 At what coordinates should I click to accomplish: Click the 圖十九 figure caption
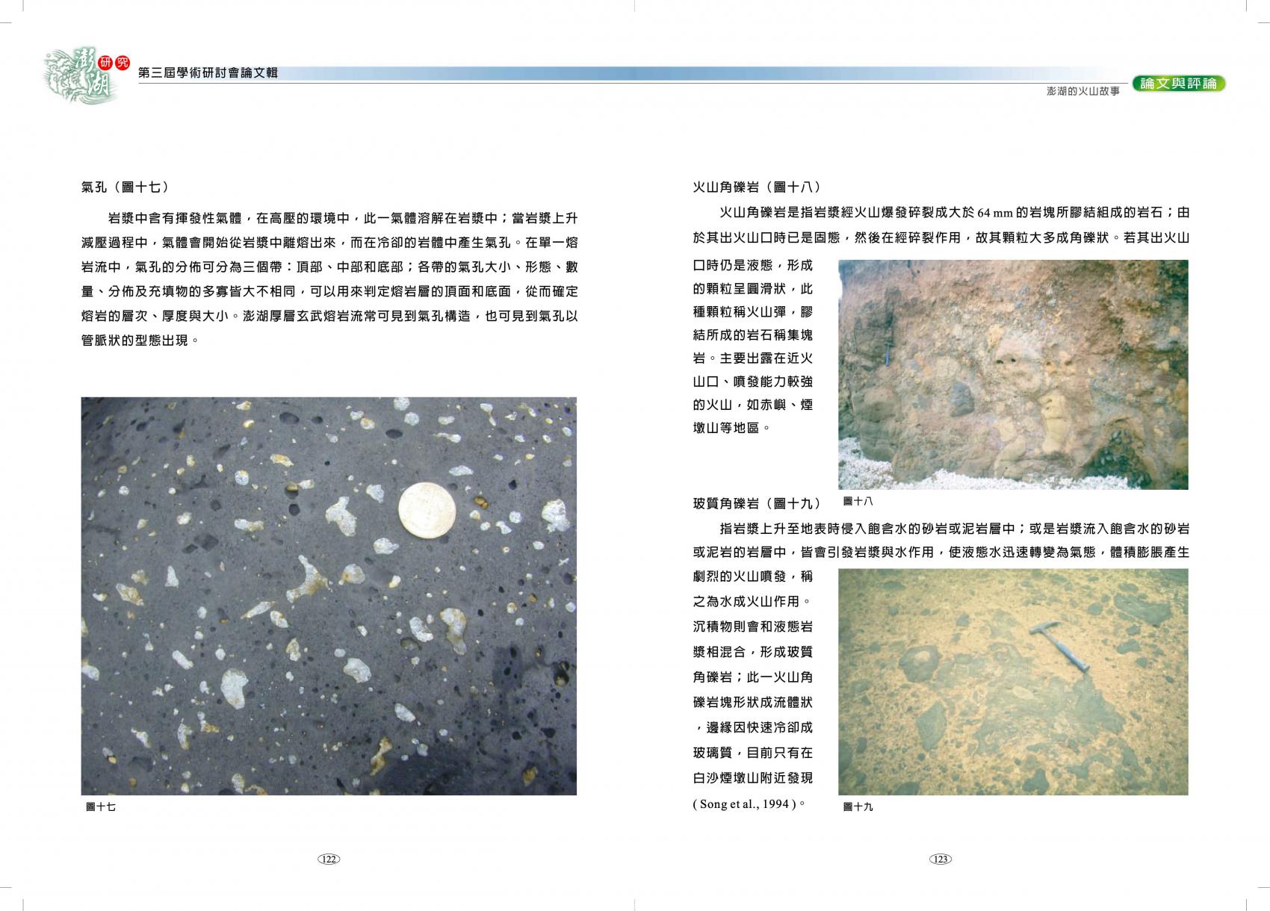pos(858,806)
